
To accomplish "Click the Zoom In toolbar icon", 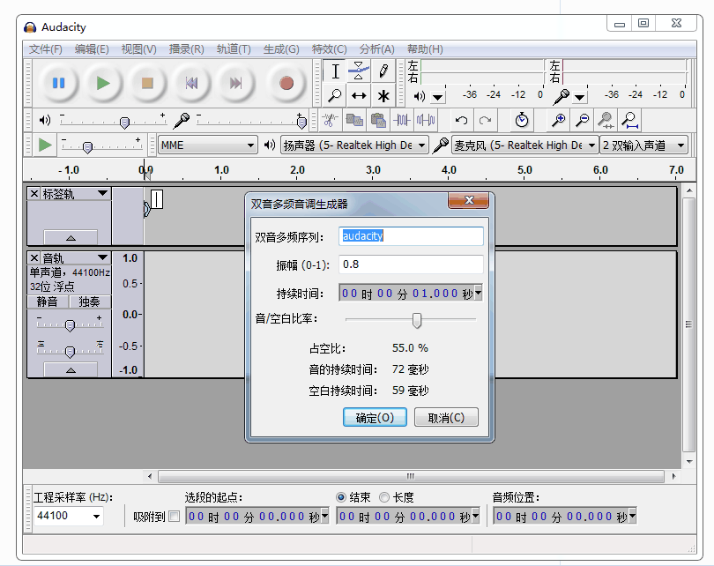I will pos(559,120).
